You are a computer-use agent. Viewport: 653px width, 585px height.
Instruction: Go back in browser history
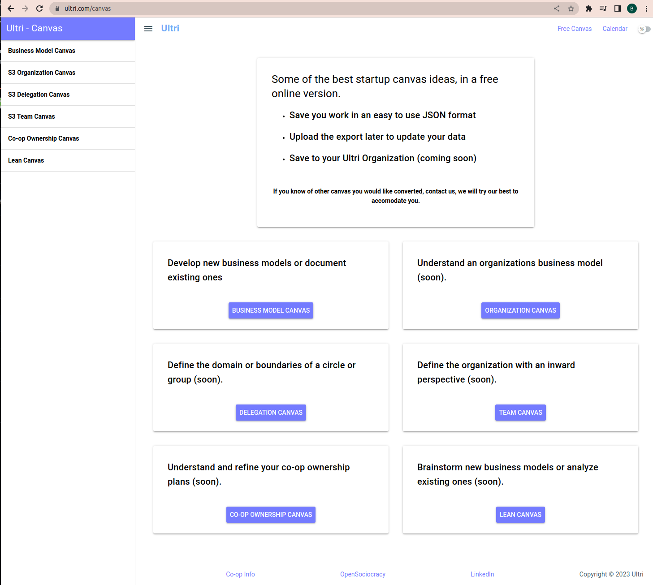tap(11, 9)
